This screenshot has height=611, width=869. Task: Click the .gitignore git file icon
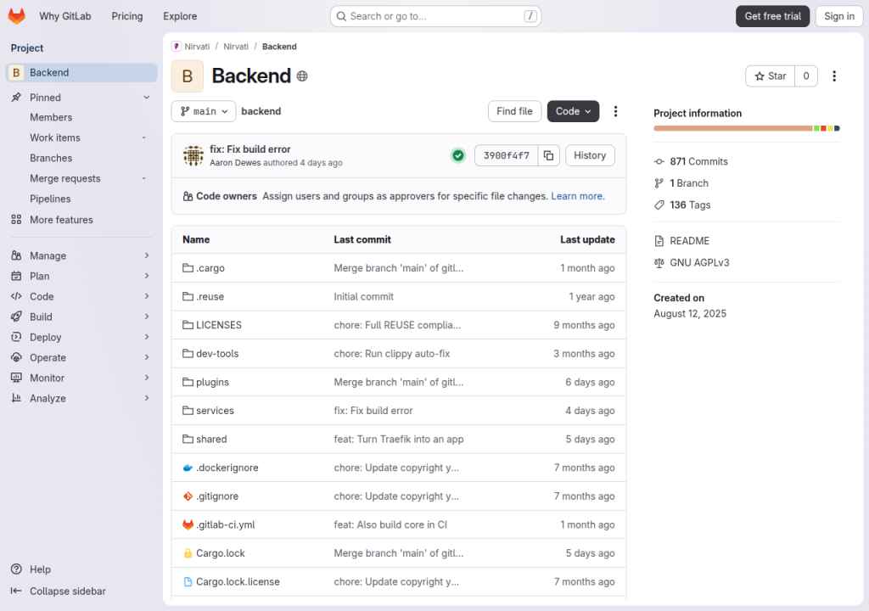(188, 496)
